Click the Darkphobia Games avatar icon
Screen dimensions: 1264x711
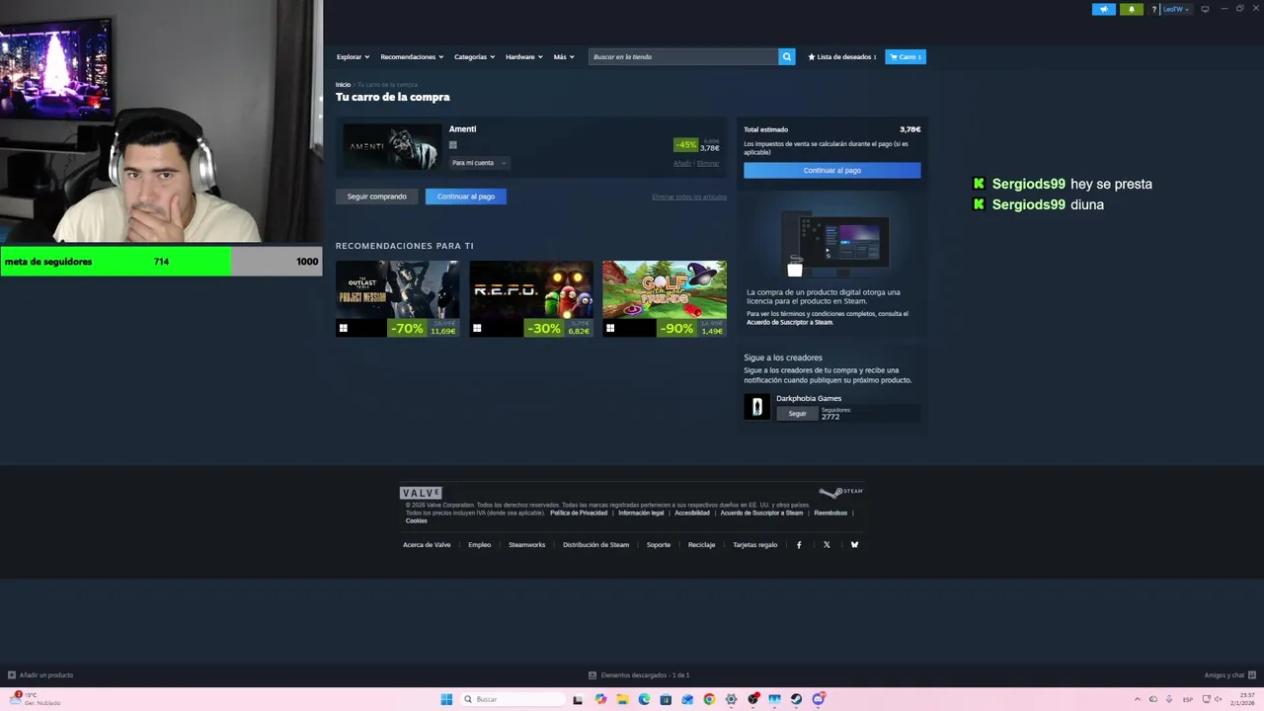pyautogui.click(x=756, y=407)
